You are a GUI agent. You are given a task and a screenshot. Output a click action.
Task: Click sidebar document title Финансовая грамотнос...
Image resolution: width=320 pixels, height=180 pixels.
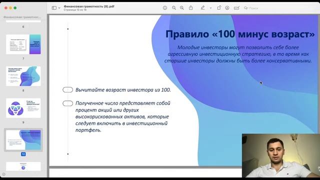pos(22,17)
